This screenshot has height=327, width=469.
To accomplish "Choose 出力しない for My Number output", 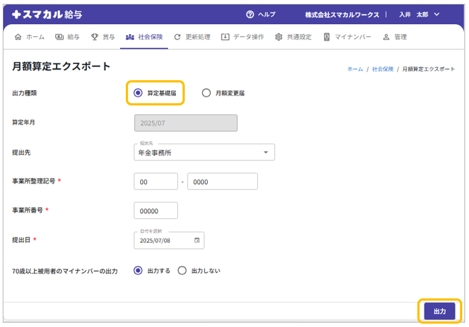I will [x=182, y=270].
